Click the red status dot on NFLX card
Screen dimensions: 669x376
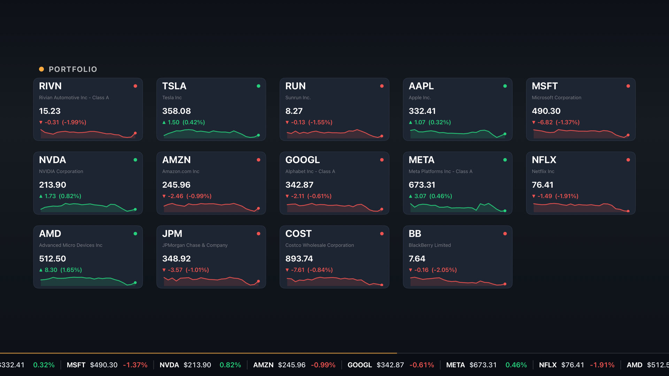pyautogui.click(x=628, y=160)
